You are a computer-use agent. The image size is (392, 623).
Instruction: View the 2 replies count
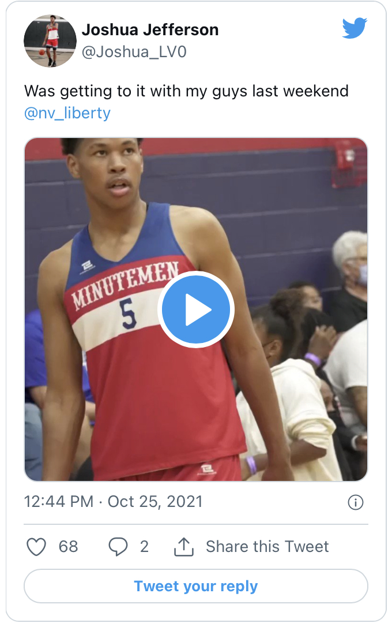(144, 546)
